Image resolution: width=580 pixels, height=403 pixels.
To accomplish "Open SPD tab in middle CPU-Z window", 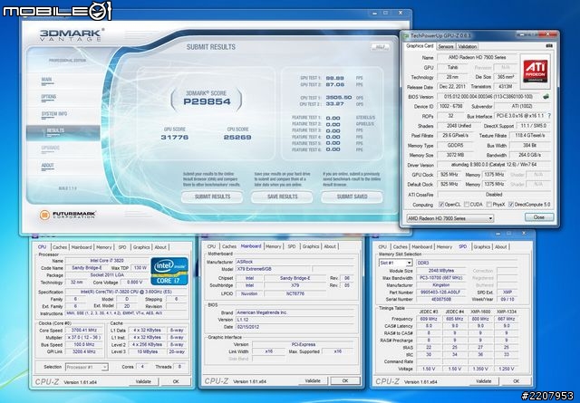I will [292, 246].
